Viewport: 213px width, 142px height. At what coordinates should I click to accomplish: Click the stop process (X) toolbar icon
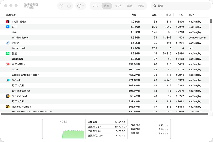[x=61, y=6]
